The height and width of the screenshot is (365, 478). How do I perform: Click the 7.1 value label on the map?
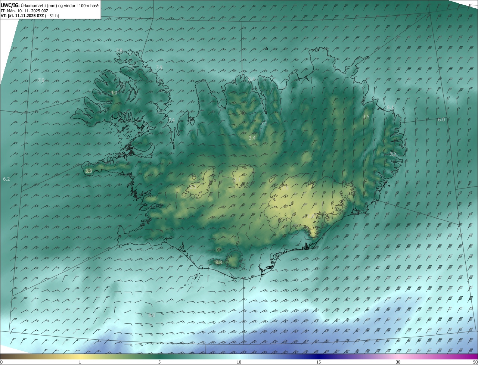(264, 124)
